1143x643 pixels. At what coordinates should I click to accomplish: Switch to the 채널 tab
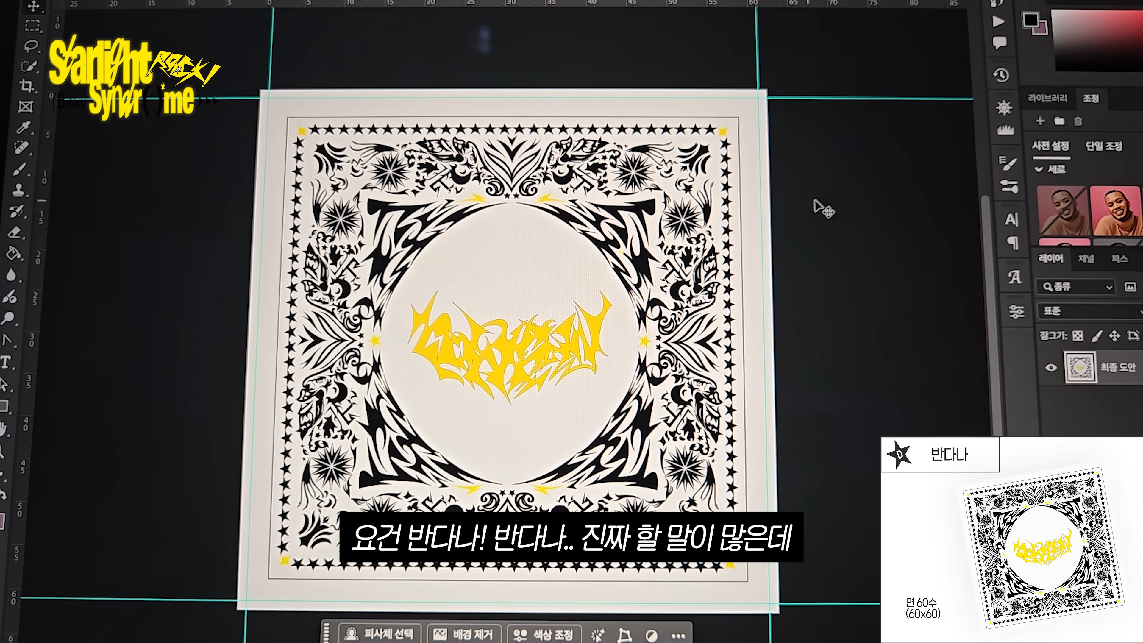pyautogui.click(x=1086, y=258)
